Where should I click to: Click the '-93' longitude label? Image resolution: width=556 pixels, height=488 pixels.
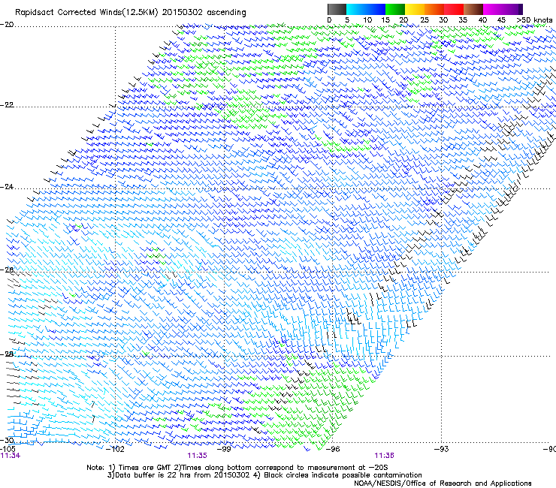point(442,450)
